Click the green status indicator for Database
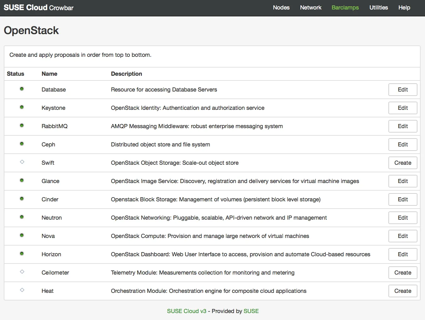Viewport: 425px width, 320px height. click(22, 89)
